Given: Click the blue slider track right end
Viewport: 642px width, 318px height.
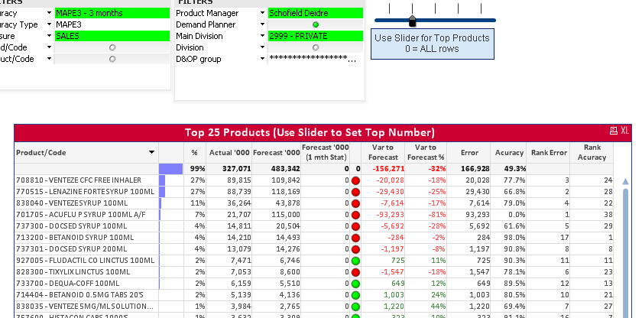Looking at the screenshot, I should click(493, 20).
